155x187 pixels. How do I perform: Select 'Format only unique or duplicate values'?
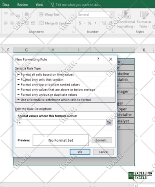pyautogui.click(x=65, y=95)
